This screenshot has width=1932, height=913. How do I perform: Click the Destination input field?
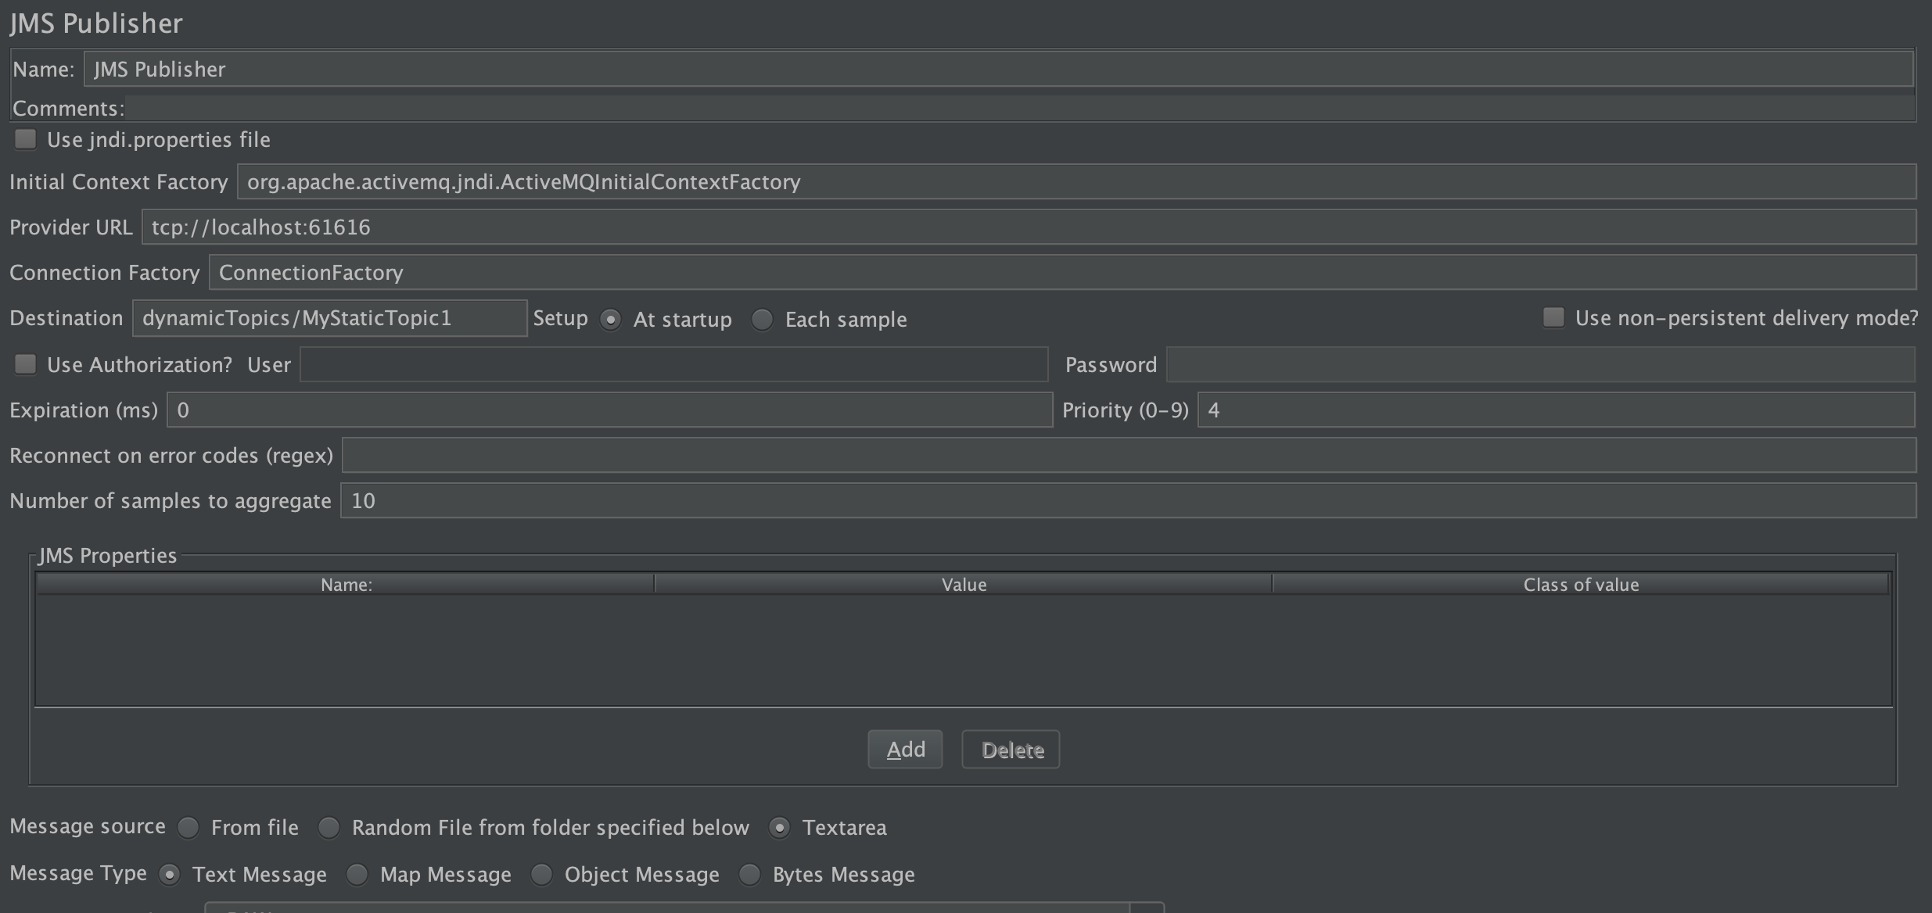(x=326, y=318)
